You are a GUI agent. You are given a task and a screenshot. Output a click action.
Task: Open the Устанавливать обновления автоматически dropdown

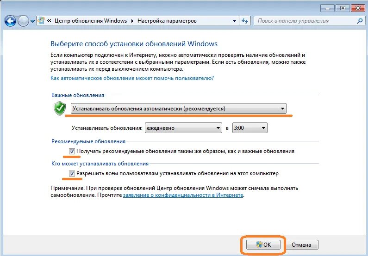pos(179,109)
